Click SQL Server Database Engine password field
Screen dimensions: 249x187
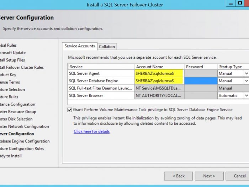coord(201,81)
